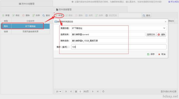Viewport: 179px width, 99px height.
Task: Cancel the dialog with 取消
Action: [162, 54]
